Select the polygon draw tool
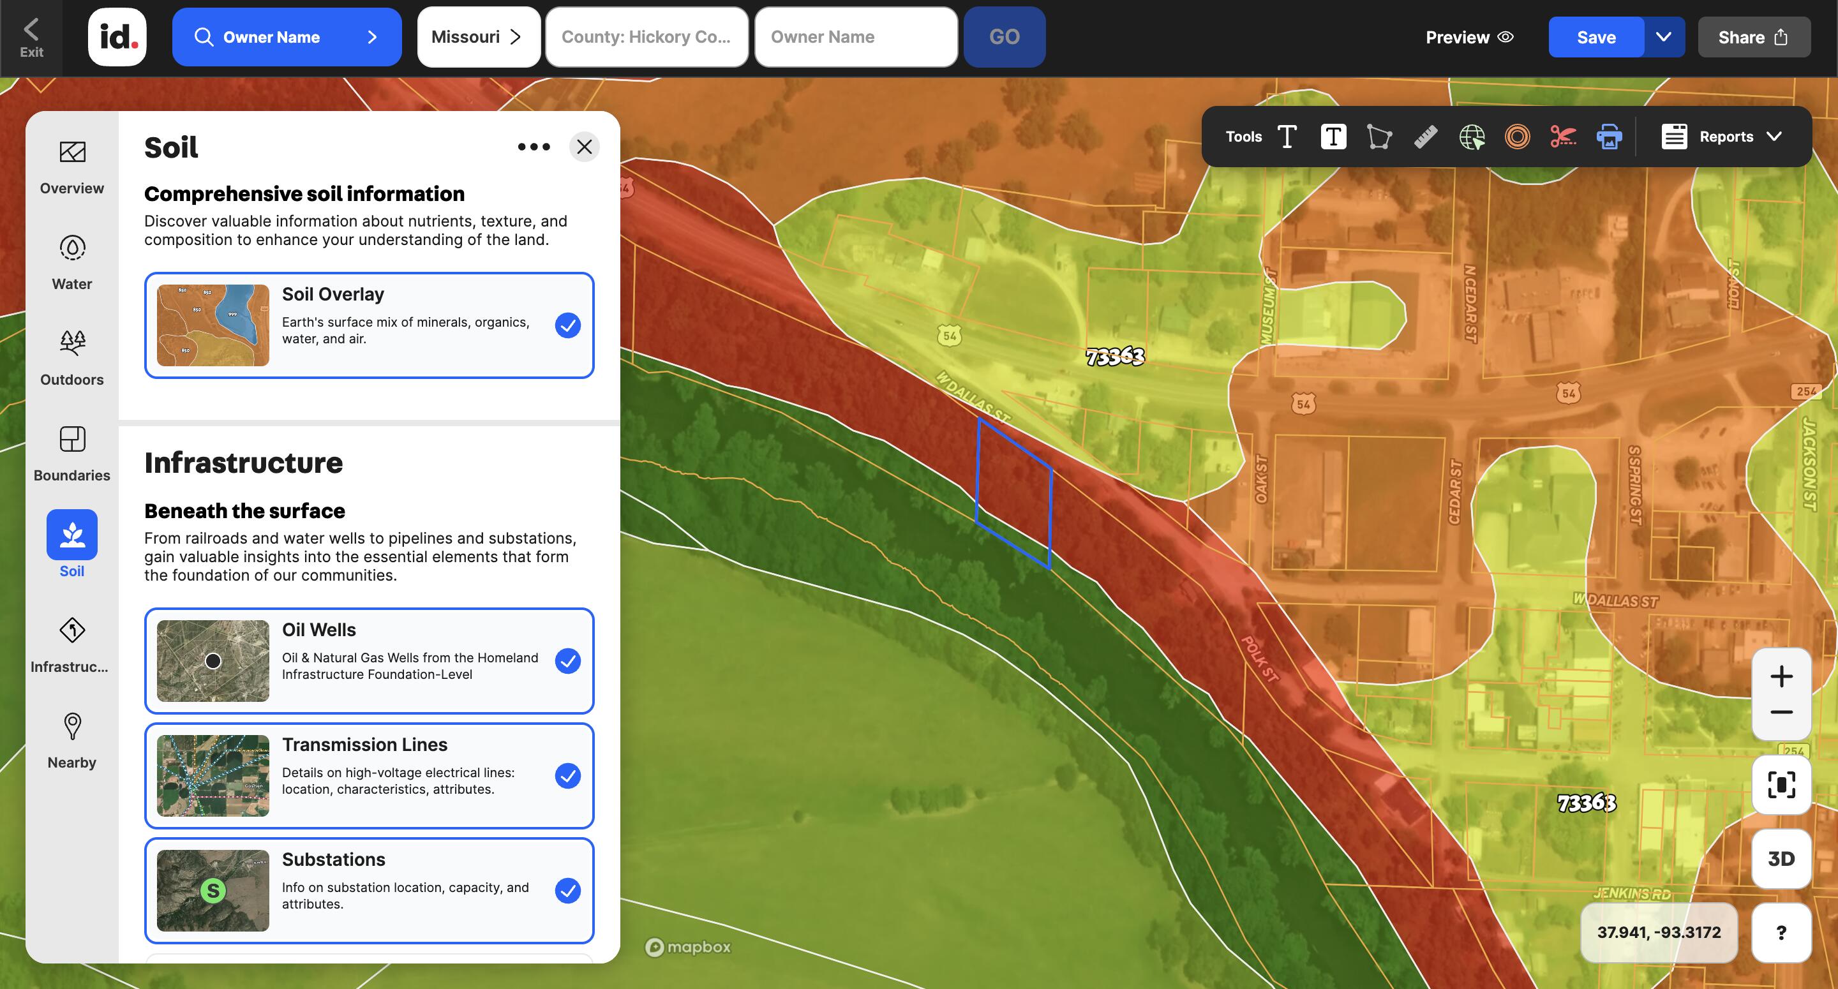Image resolution: width=1838 pixels, height=989 pixels. point(1378,137)
